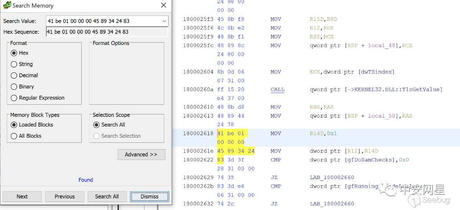Select Regular Expression format
This screenshot has height=210, width=460.
tap(14, 98)
